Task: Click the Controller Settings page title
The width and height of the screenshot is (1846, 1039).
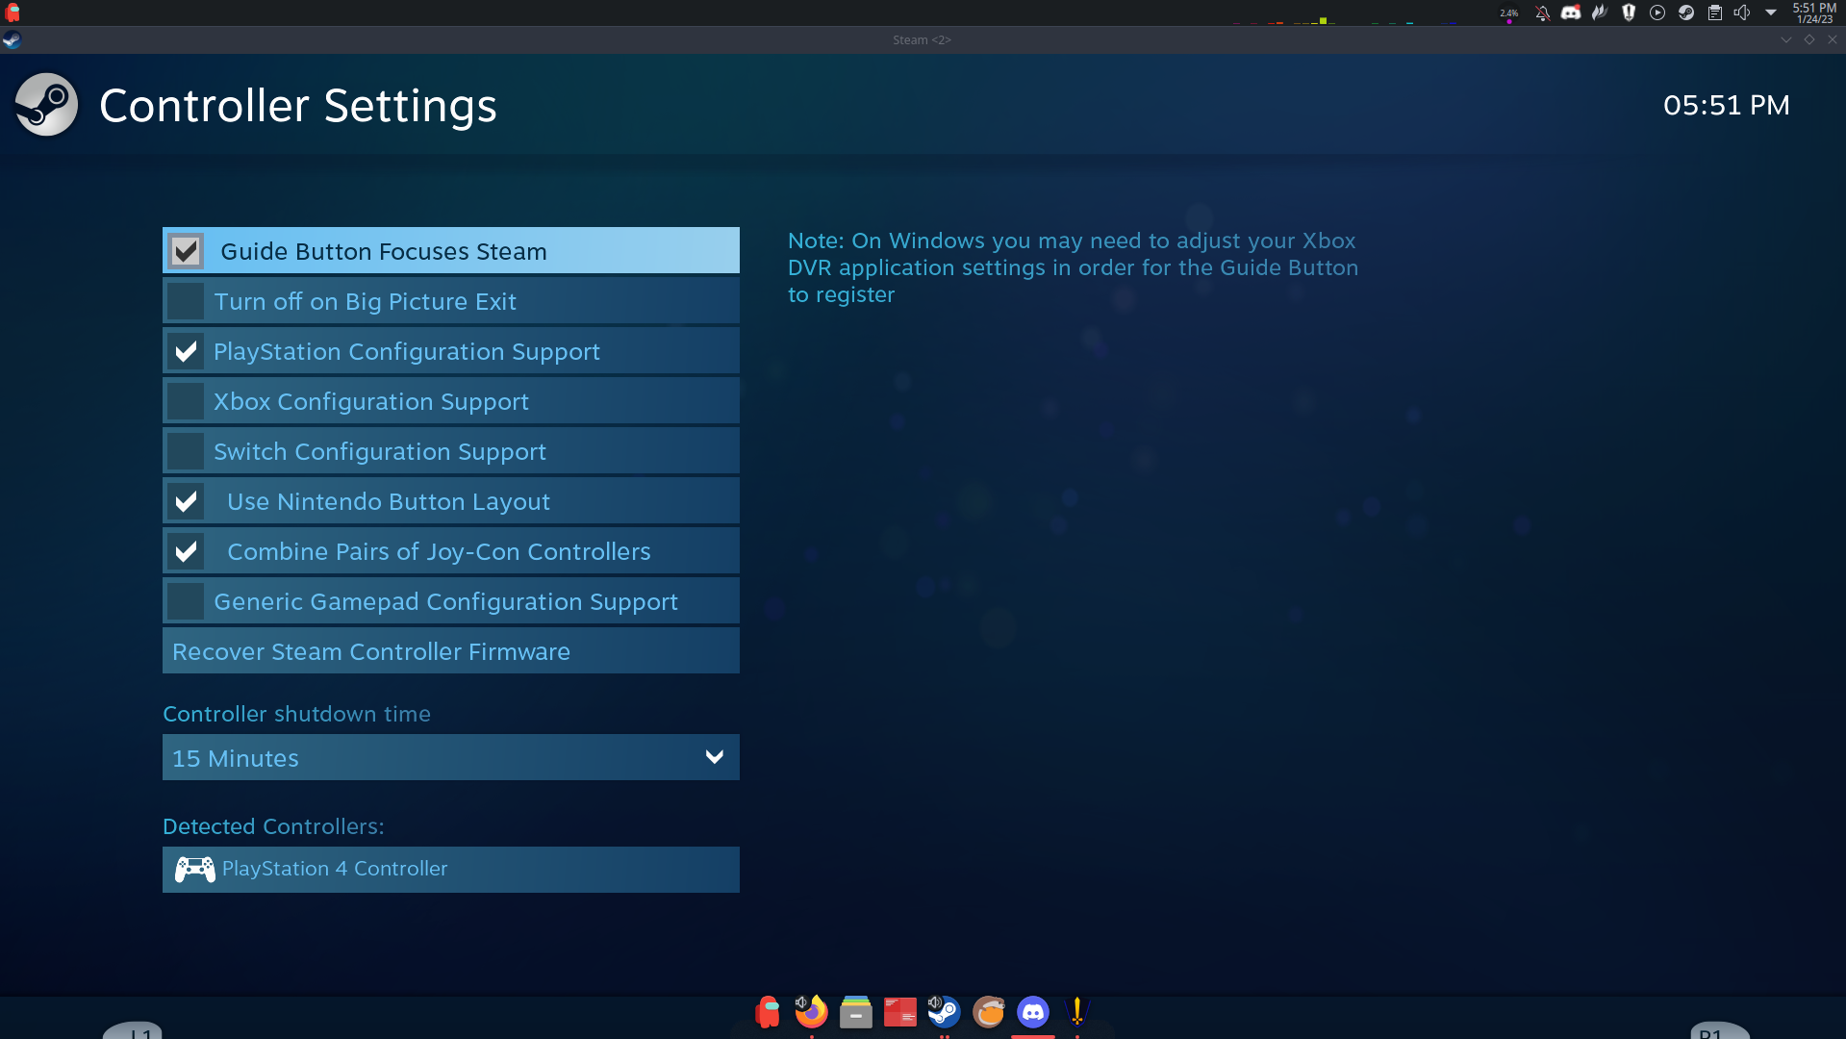Action: pos(298,106)
